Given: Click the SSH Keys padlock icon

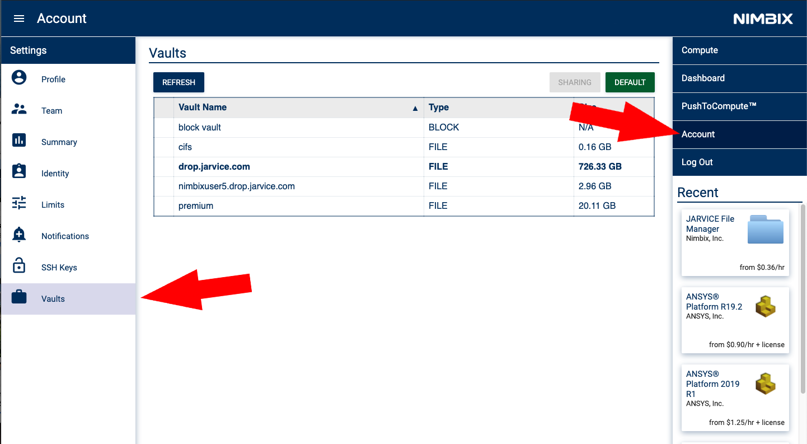Looking at the screenshot, I should tap(19, 265).
